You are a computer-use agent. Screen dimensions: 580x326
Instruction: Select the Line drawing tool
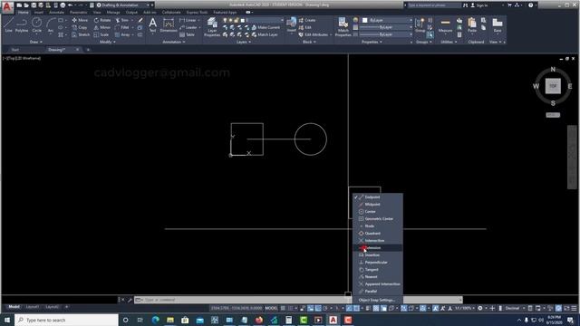point(8,25)
